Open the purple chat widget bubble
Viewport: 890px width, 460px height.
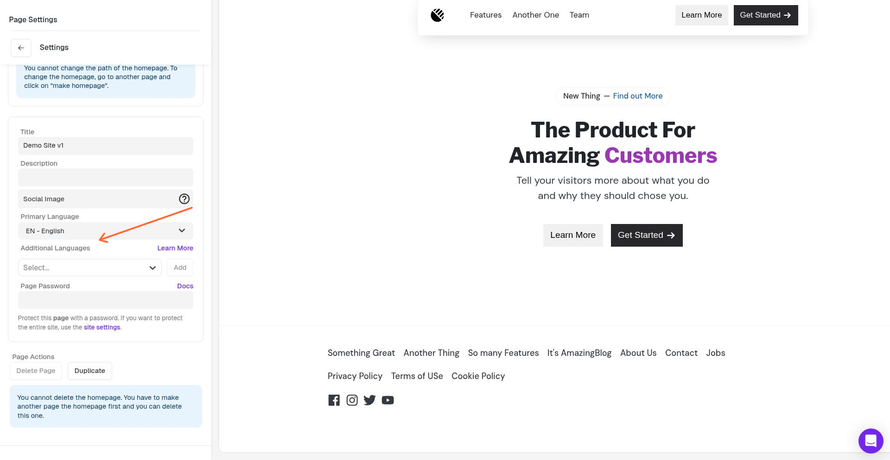pos(871,441)
